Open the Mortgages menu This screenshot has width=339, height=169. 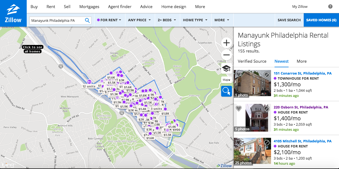pos(89,7)
